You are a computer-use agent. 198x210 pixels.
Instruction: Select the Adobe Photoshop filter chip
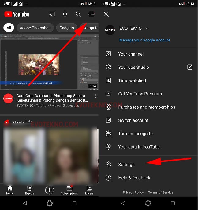coord(35,28)
